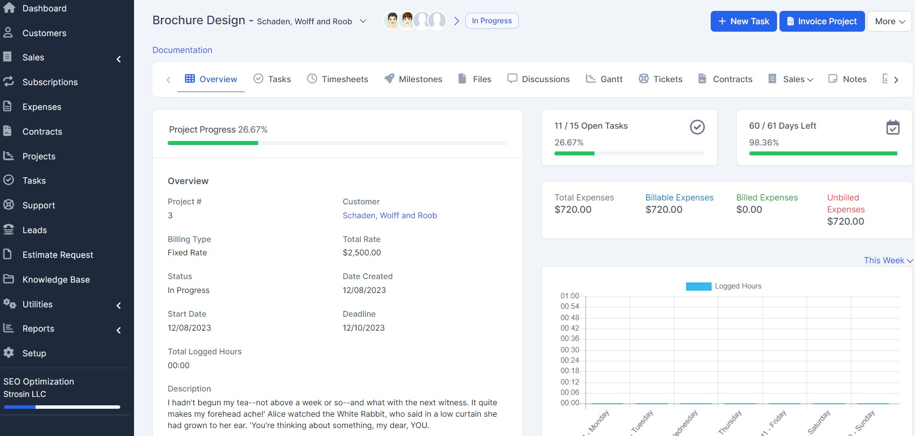The image size is (915, 436).
Task: Open the Files tab
Action: click(475, 79)
